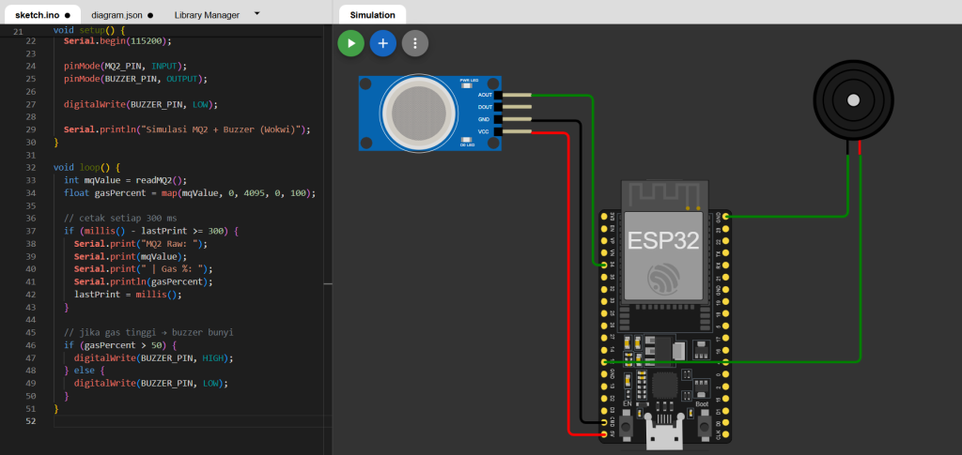Open the file tabs dropdown arrow
Image resolution: width=962 pixels, height=455 pixels.
pyautogui.click(x=257, y=14)
